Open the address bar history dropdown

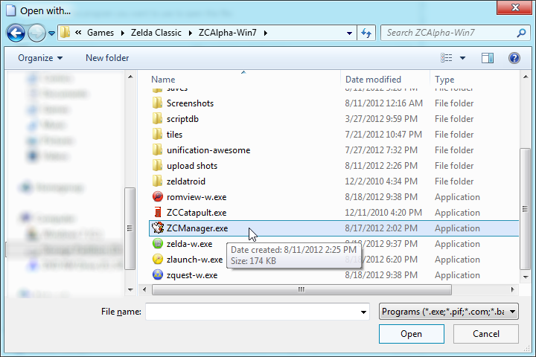tap(349, 33)
